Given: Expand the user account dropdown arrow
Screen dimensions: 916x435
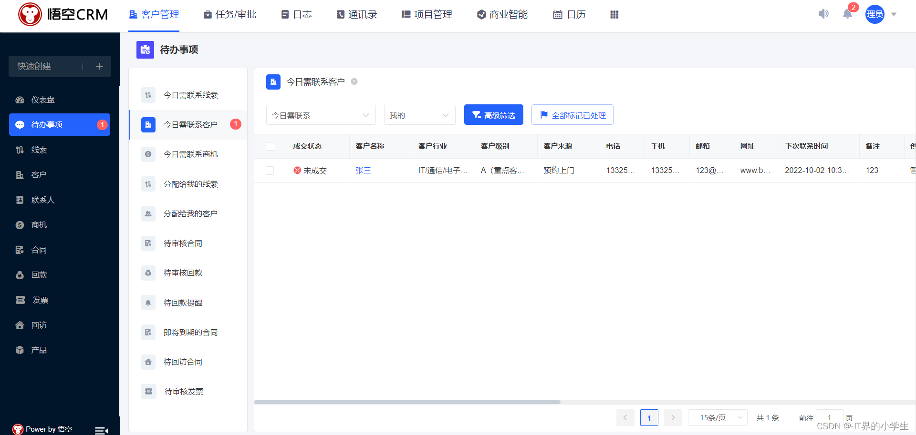Looking at the screenshot, I should tap(894, 14).
